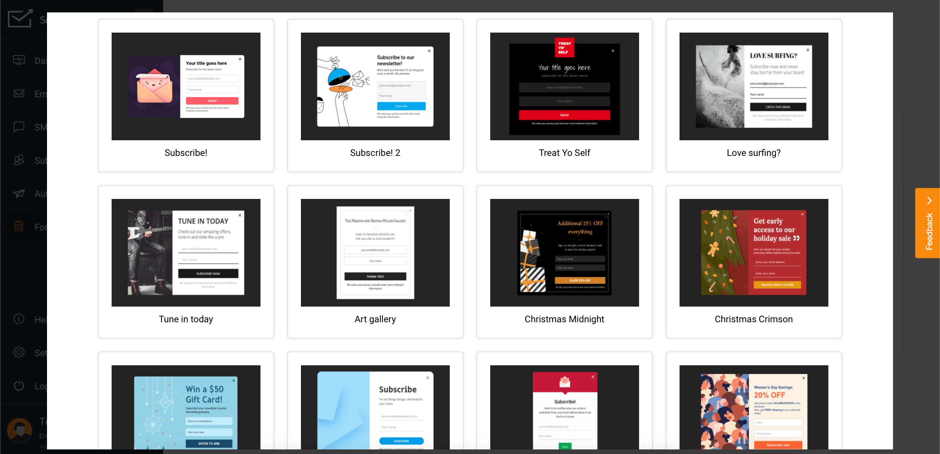Image resolution: width=940 pixels, height=454 pixels.
Task: Click the Christmas Midnight title text
Action: (x=565, y=319)
